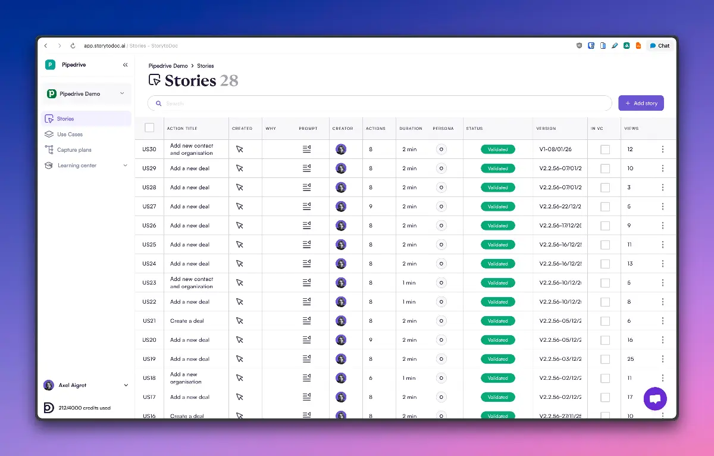Open the kebab menu on the US30 row
714x456 pixels.
click(x=663, y=149)
